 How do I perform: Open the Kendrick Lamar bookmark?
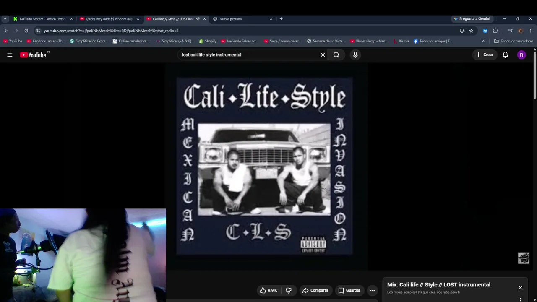(46, 41)
